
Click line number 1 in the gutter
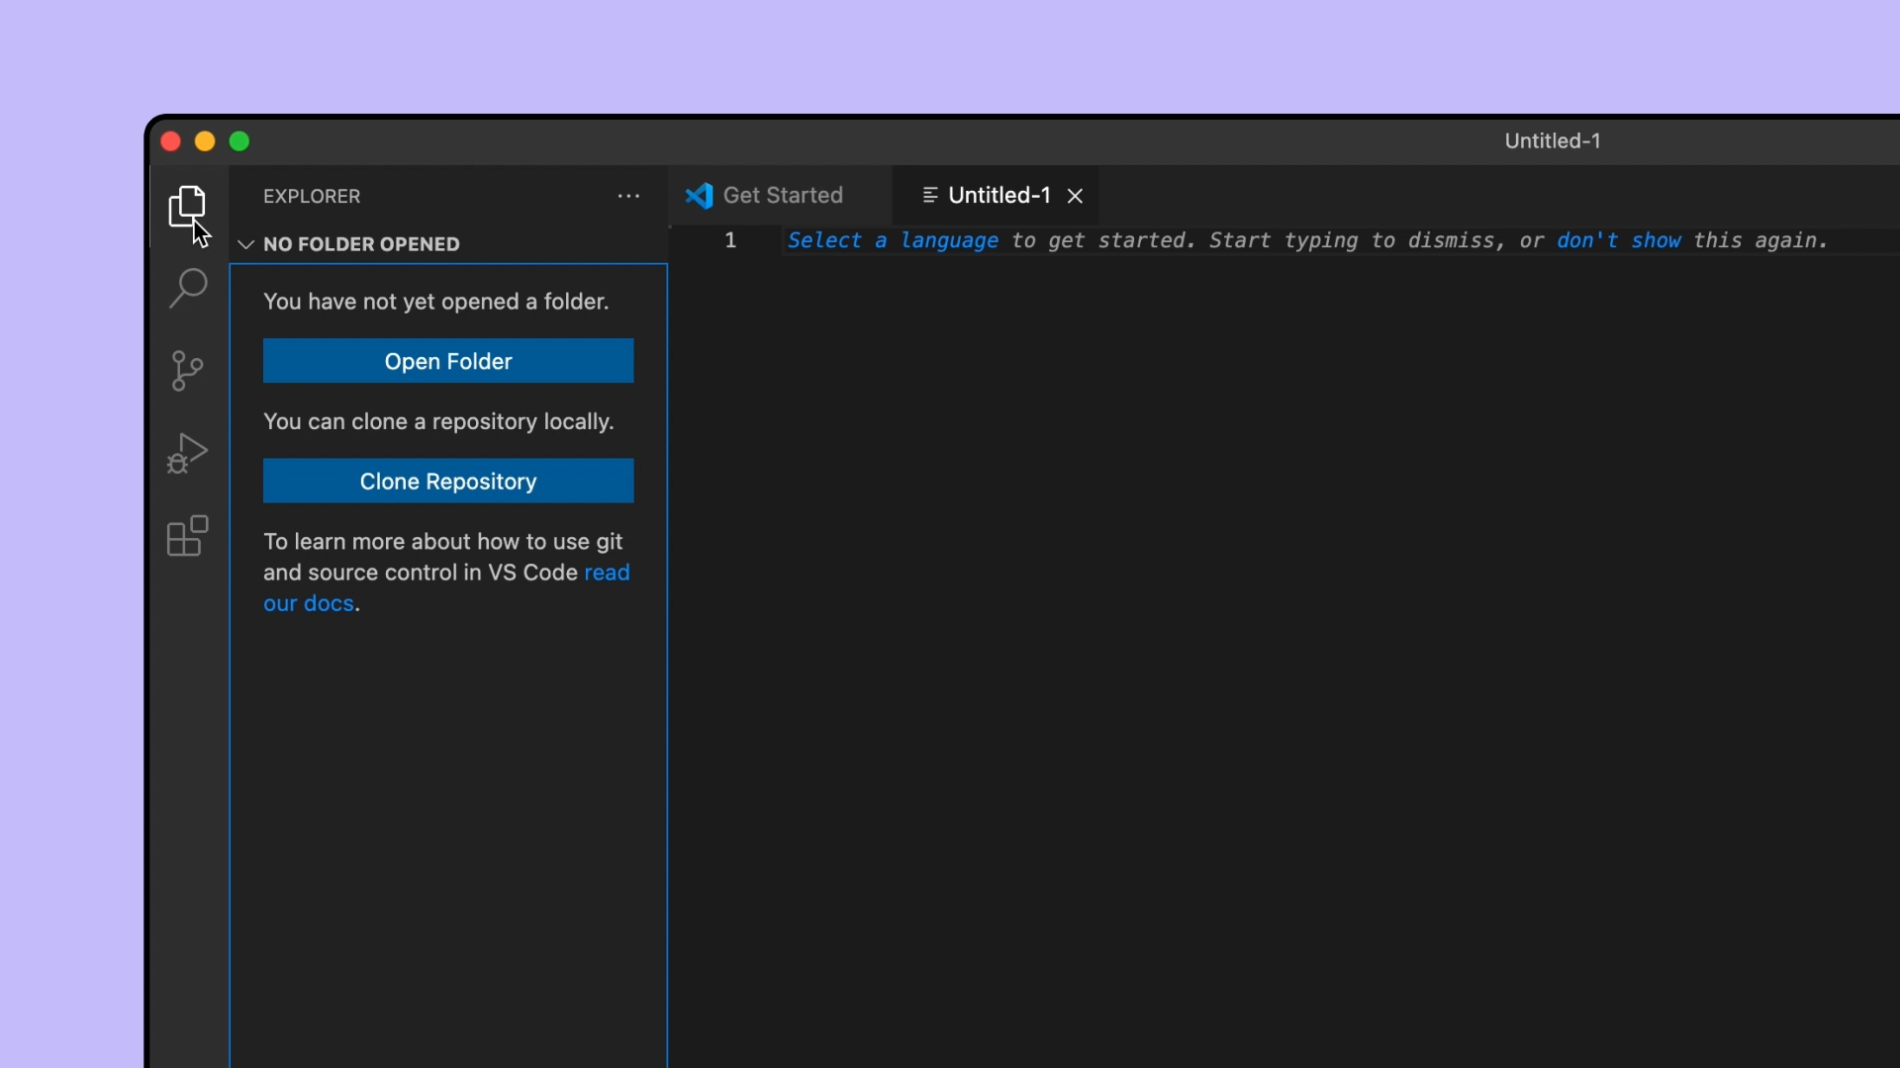click(730, 240)
